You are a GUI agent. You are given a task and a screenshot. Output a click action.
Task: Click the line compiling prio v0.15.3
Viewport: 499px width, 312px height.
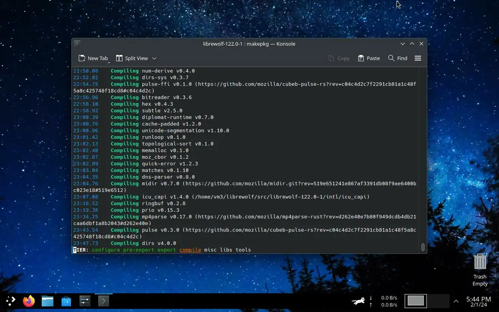(x=126, y=210)
